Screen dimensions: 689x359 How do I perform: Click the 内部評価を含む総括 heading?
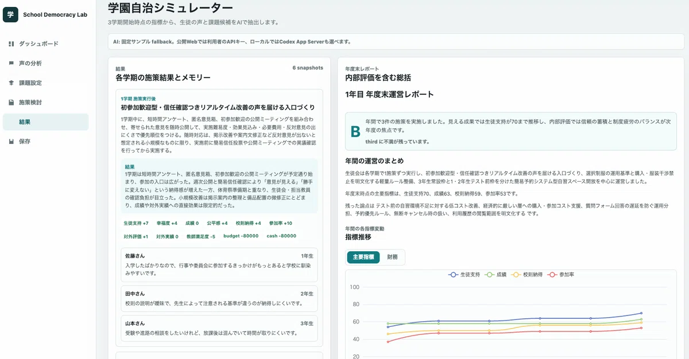tap(378, 78)
